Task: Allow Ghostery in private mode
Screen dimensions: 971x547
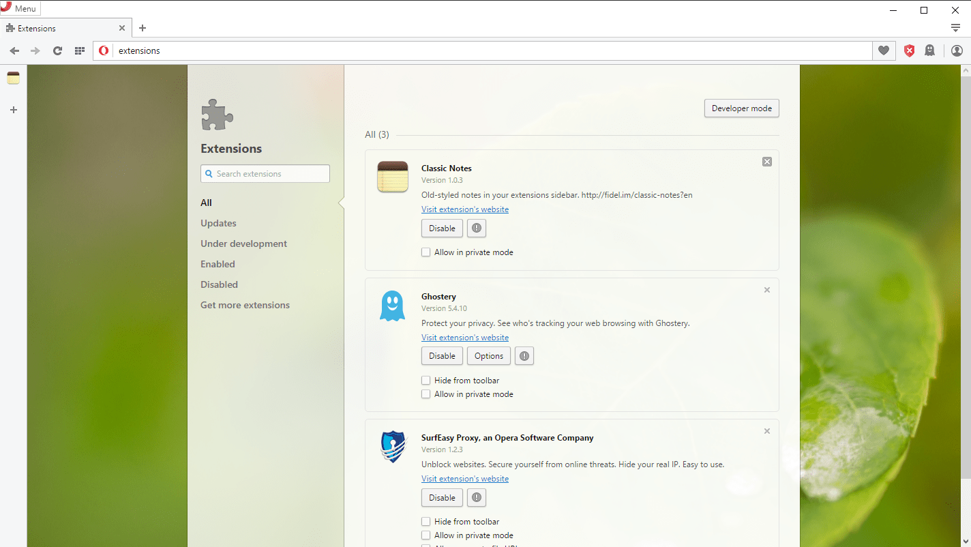Action: [x=425, y=394]
